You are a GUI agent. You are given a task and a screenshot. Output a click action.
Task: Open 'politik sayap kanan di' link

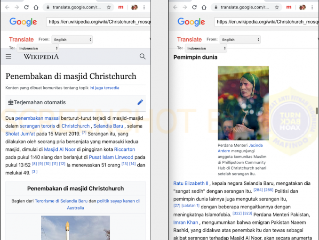[119, 201]
